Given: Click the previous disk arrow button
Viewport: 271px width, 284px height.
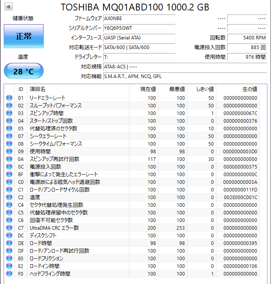Looking at the screenshot, I should [x=8, y=6].
